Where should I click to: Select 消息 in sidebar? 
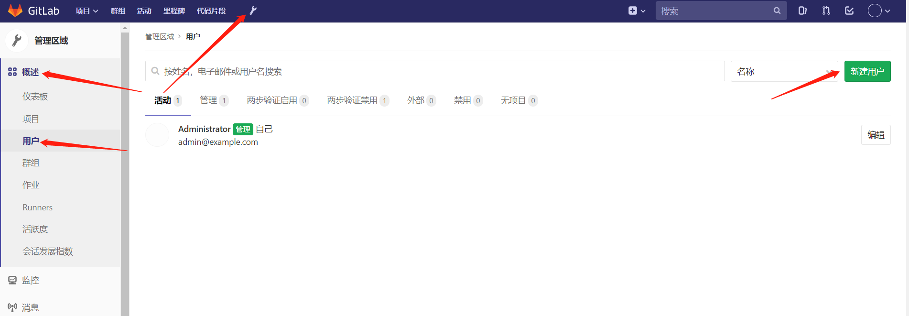click(30, 307)
